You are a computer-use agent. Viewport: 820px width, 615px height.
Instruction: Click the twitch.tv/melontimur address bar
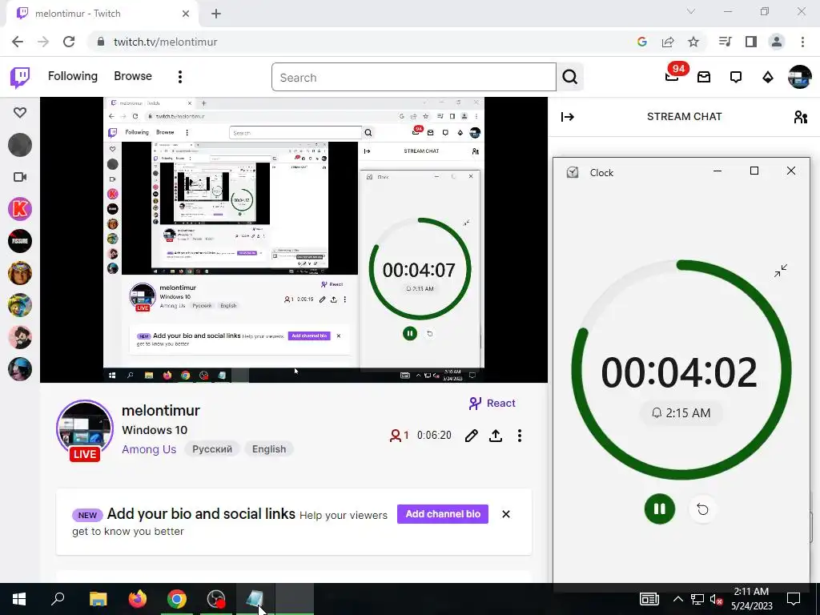tap(165, 42)
